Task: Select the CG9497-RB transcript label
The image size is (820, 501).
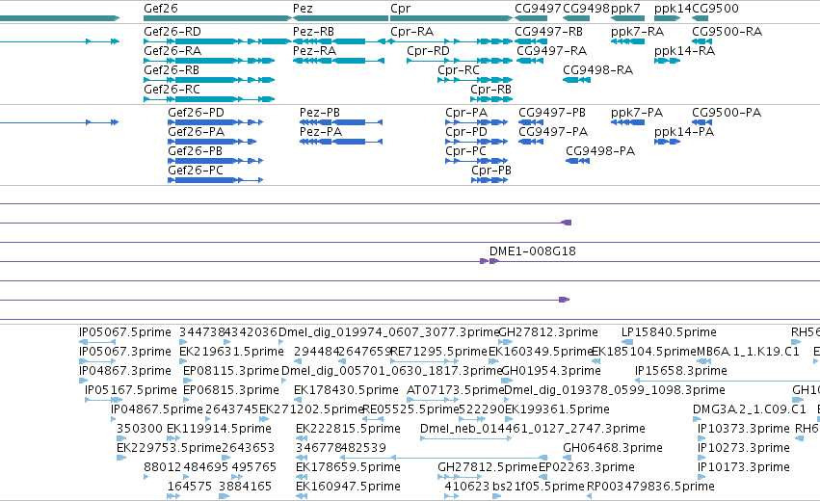Action: (x=548, y=32)
